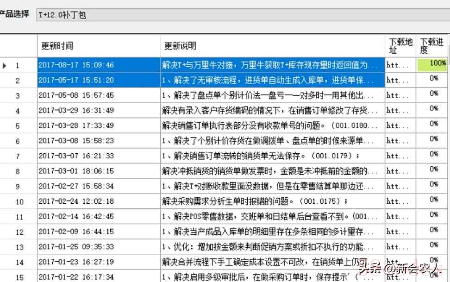This screenshot has height=282, width=450.
Task: Click the description starting 解决了盘点单个别计价法
Action: pos(272,95)
